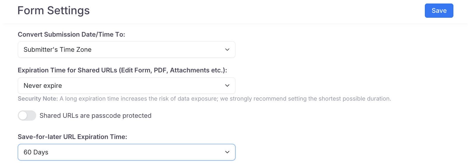The image size is (468, 164).
Task: Enable passcode protection toggle for shared URLs
Action: click(27, 116)
